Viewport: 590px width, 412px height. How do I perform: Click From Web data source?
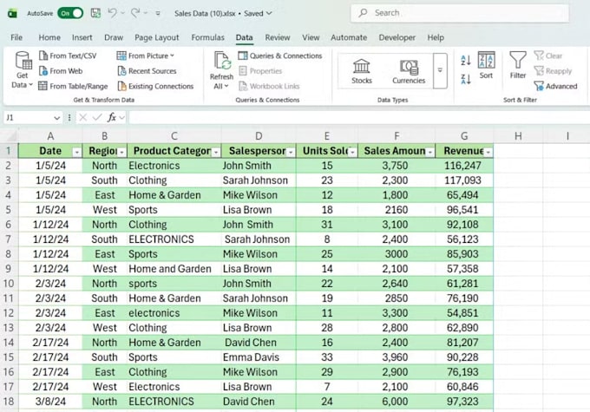[x=61, y=71]
